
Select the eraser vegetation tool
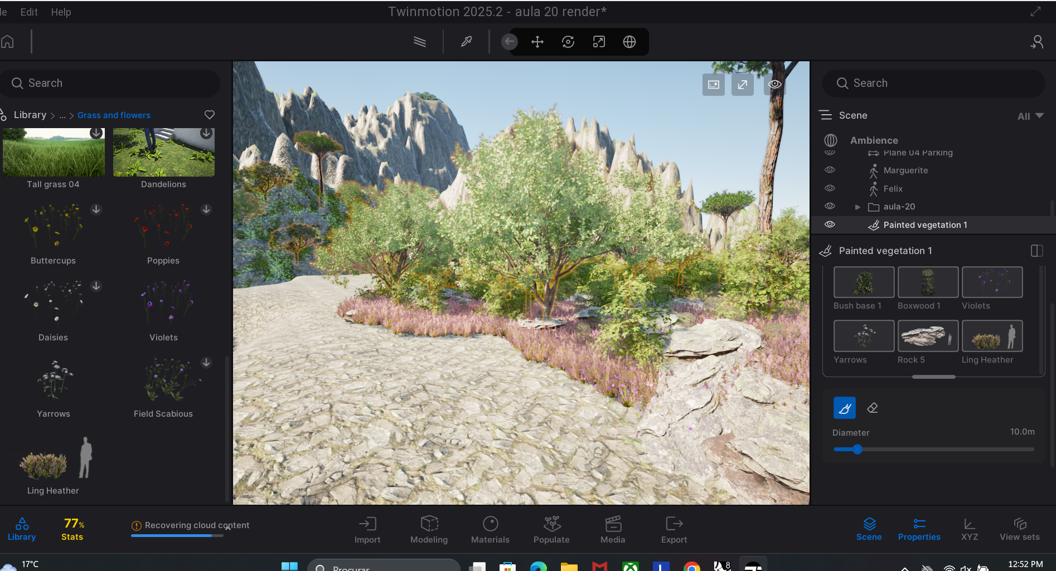[x=873, y=408]
